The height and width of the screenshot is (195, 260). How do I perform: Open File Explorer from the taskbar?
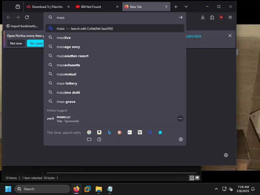[x=99, y=189]
